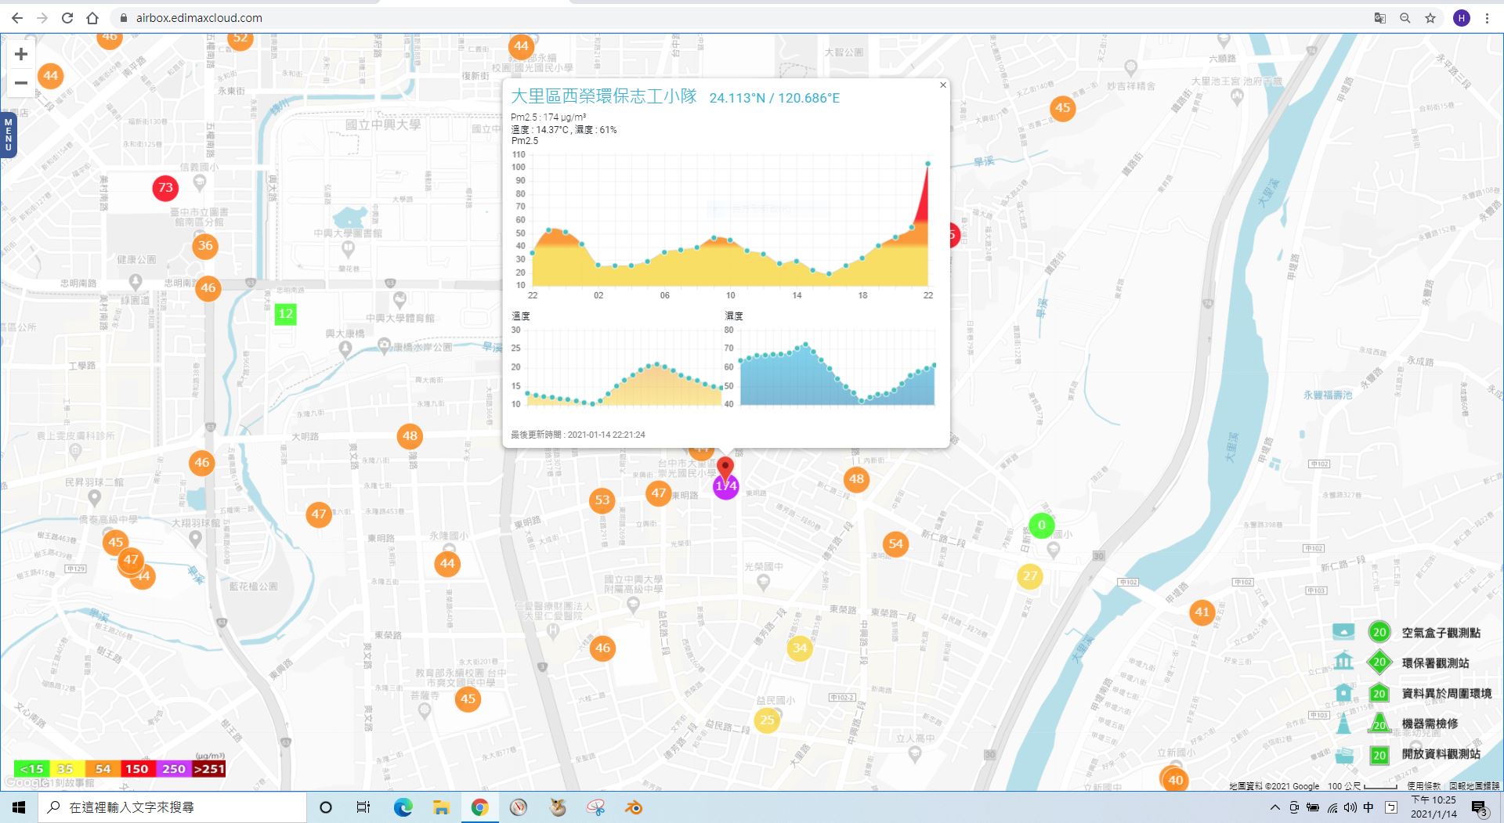Toggle 空氣盒子觀測點 layer teal icon
1504x823 pixels.
point(1343,632)
